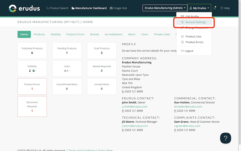Open the Review Required card

(102, 68)
